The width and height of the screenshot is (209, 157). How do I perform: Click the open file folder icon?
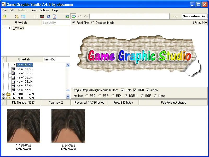click(x=4, y=16)
